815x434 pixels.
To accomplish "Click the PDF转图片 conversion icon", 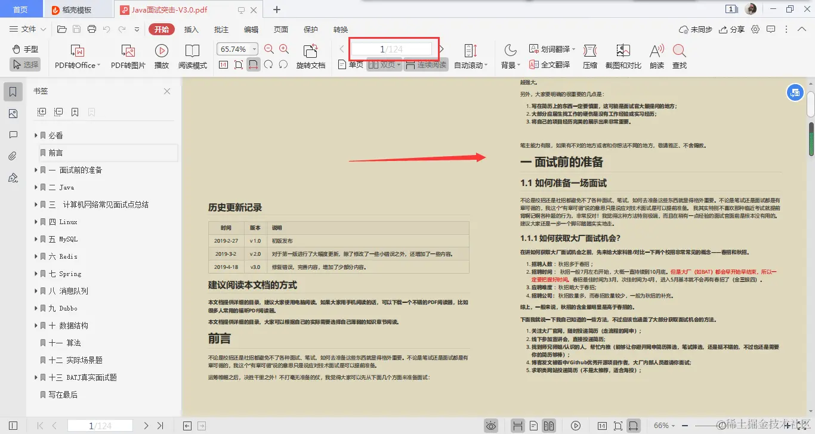I will click(129, 57).
